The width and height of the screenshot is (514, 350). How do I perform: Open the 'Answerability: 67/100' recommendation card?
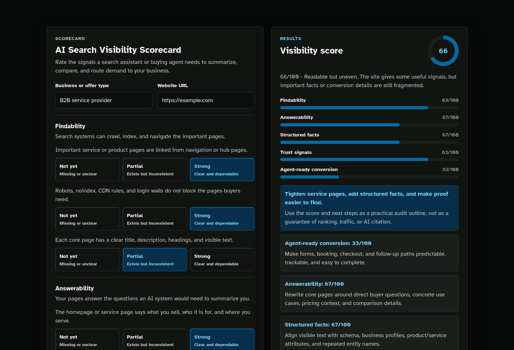tap(369, 294)
